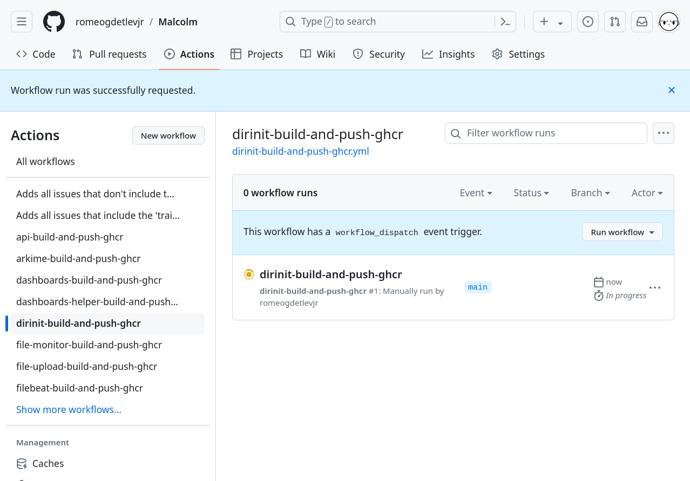Click the Settings tab gear icon

pyautogui.click(x=497, y=54)
